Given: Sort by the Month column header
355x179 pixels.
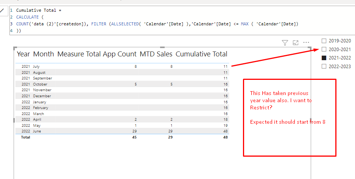Looking at the screenshot, I should click(44, 54).
